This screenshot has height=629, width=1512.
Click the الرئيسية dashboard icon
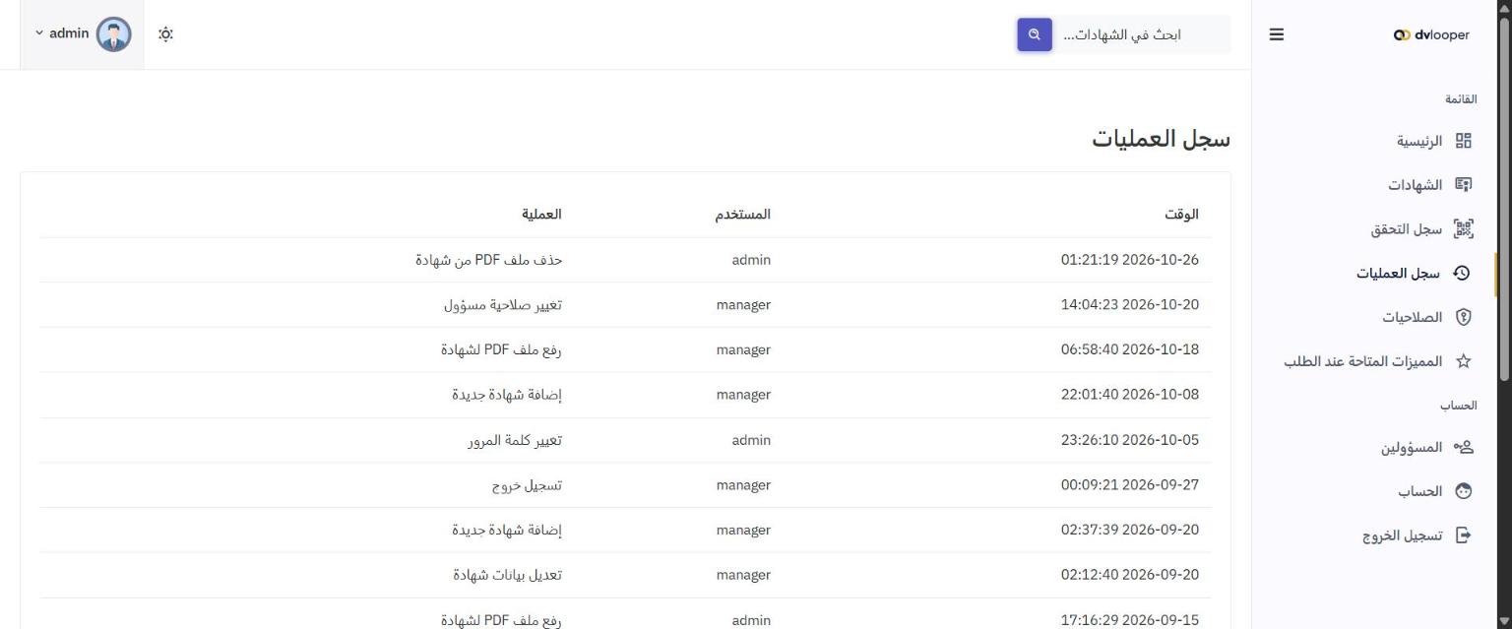[x=1464, y=141]
